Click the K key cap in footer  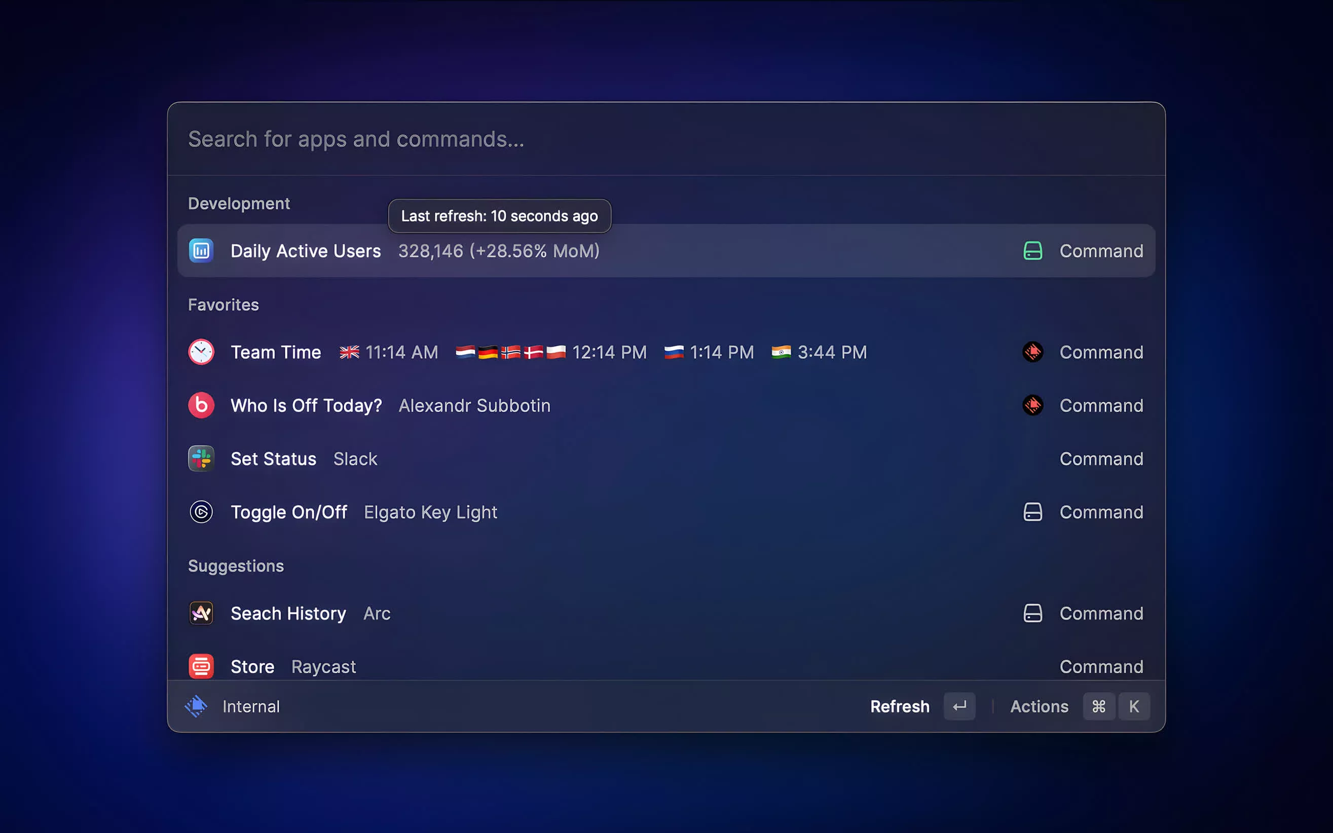(1134, 706)
